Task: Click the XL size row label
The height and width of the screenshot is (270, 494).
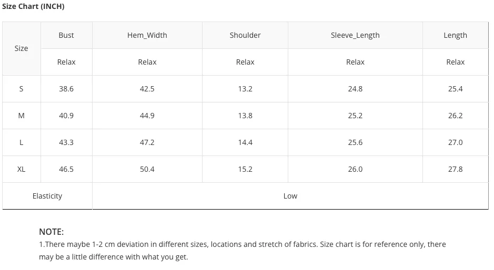Action: [x=21, y=169]
